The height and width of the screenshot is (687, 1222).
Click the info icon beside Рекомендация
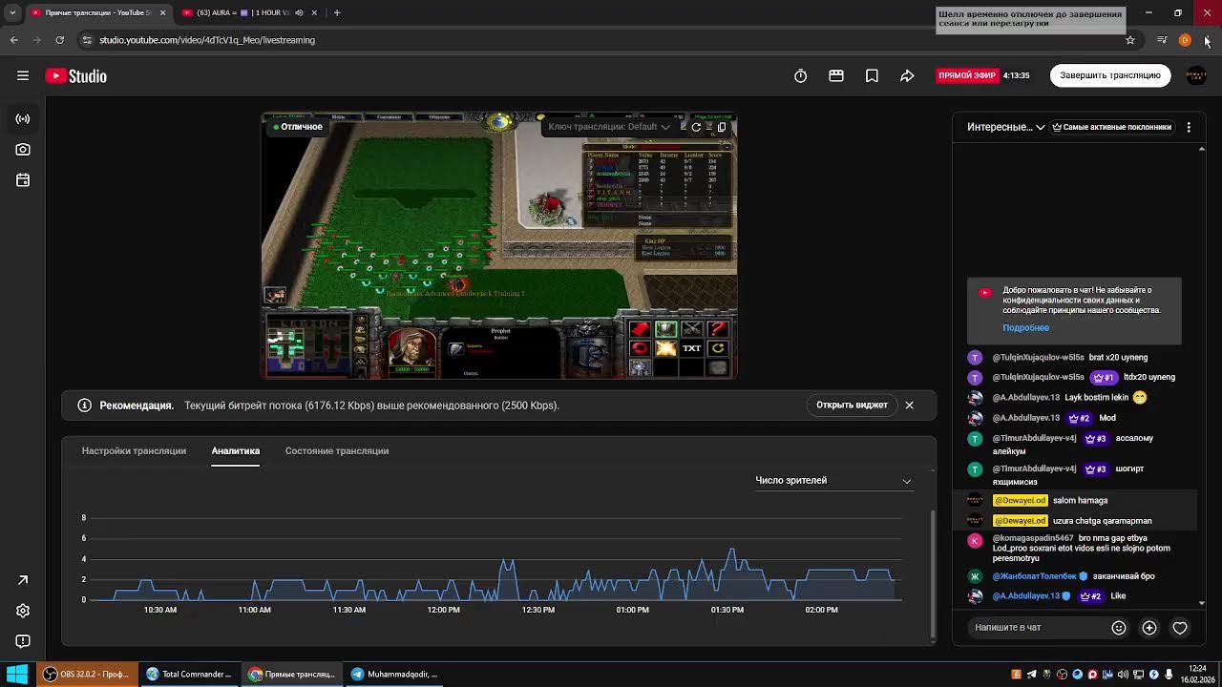click(x=85, y=406)
